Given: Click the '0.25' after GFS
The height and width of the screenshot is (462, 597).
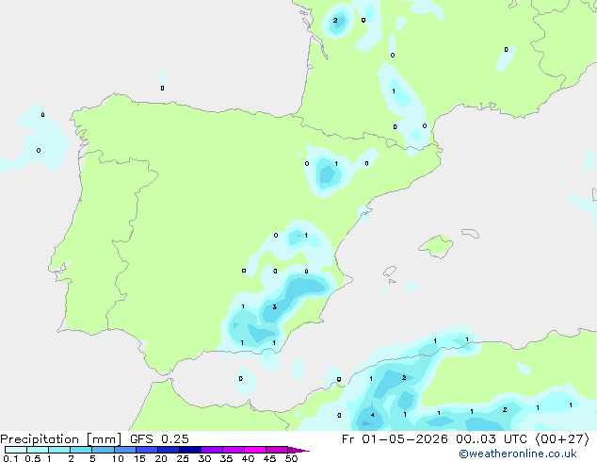Looking at the screenshot, I should point(175,439).
